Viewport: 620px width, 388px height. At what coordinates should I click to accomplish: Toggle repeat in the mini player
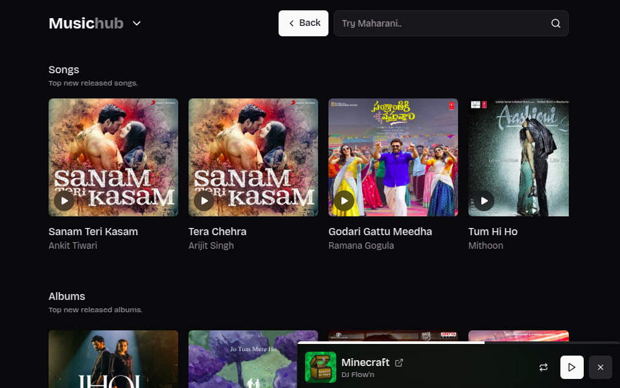544,367
